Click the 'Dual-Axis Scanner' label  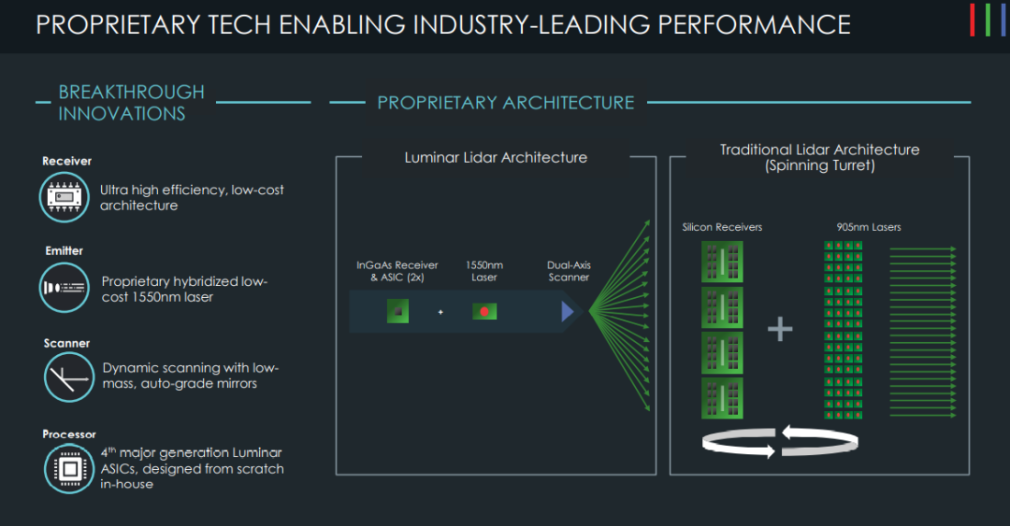pyautogui.click(x=569, y=271)
